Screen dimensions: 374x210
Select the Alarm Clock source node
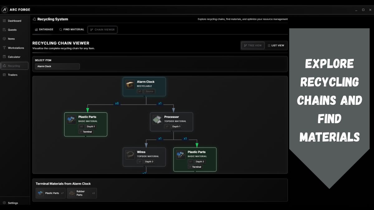(144, 87)
